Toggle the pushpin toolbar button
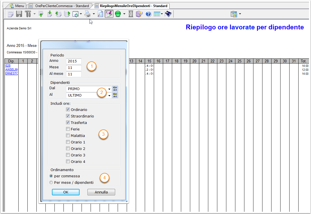This screenshot has height=214, width=311. tap(109, 14)
